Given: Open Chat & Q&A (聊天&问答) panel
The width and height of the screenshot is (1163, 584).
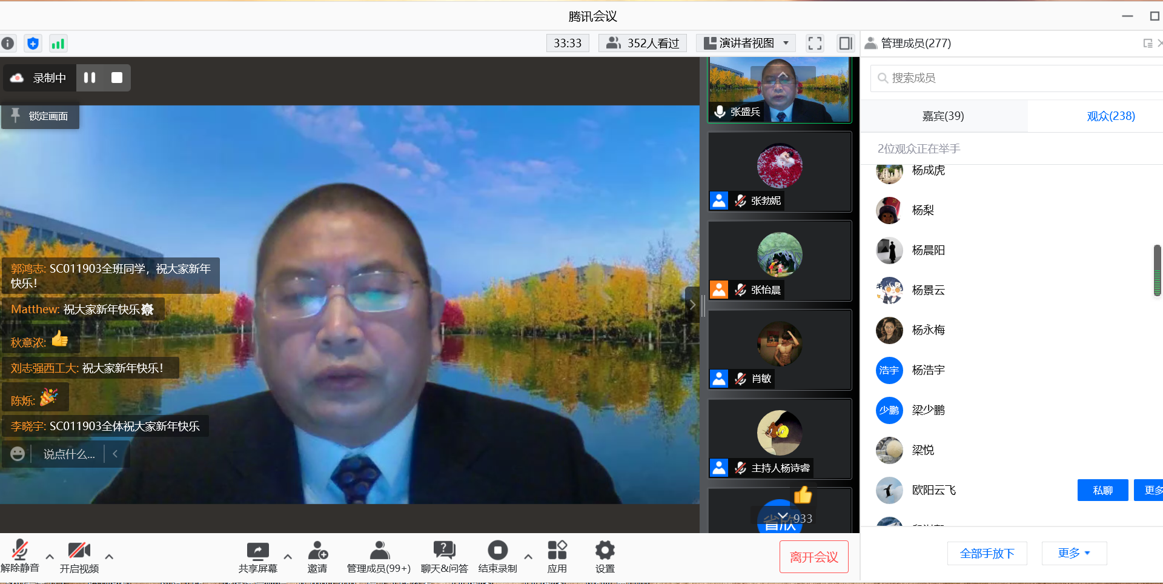Looking at the screenshot, I should tap(444, 551).
